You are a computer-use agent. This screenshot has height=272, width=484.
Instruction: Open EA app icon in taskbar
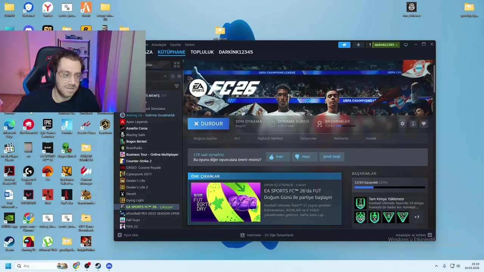click(x=109, y=266)
